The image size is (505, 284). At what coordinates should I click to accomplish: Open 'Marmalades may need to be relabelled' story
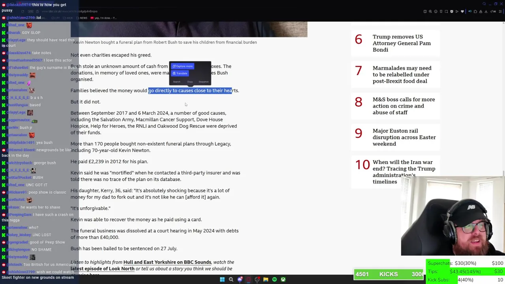coord(402,75)
